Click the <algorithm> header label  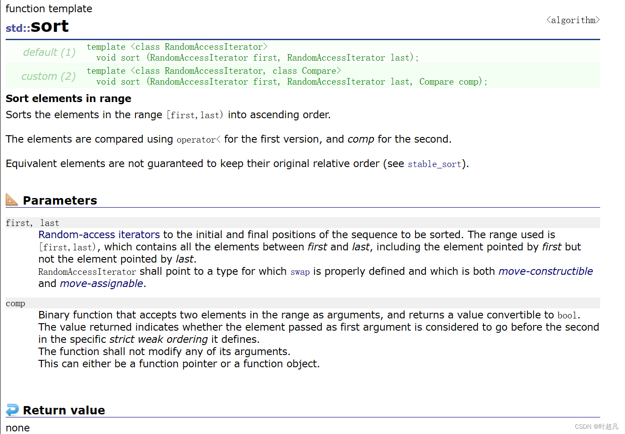(x=573, y=20)
